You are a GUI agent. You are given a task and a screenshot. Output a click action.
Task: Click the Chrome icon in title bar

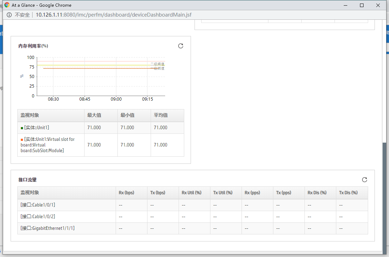(x=7, y=5)
